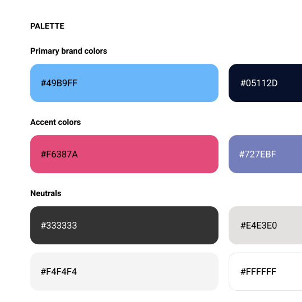Click the Neutrals section heading
Screen dimensions: 302x302
[x=46, y=193]
